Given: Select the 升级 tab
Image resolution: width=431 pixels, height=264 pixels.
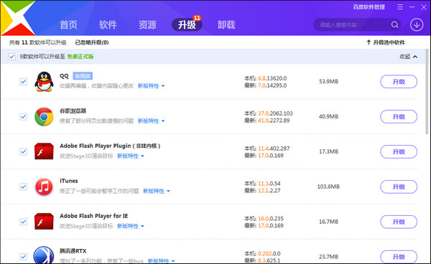Looking at the screenshot, I should pos(187,24).
